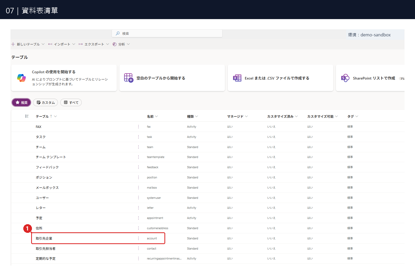Expand the 新しいテーブル dropdown chevron
Viewport: 415px width, 276px height.
[x=43, y=44]
